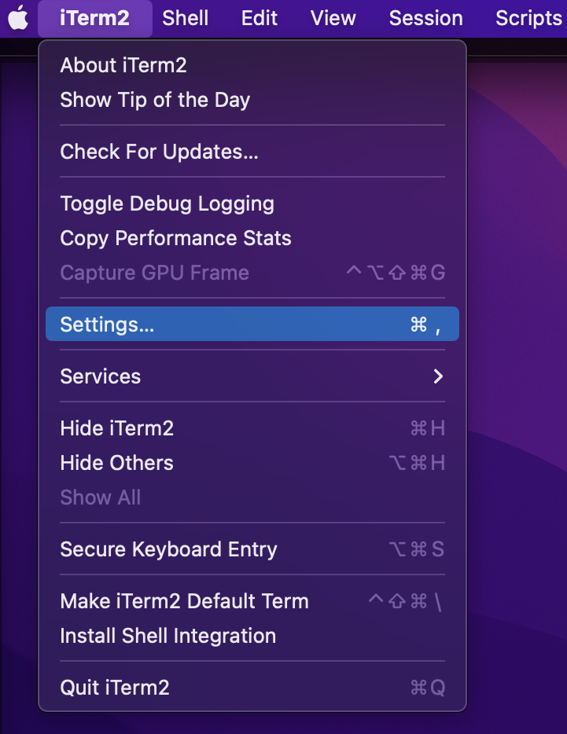Screen dimensions: 567x734
Task: Open the Scripts menu bar item
Action: point(528,18)
